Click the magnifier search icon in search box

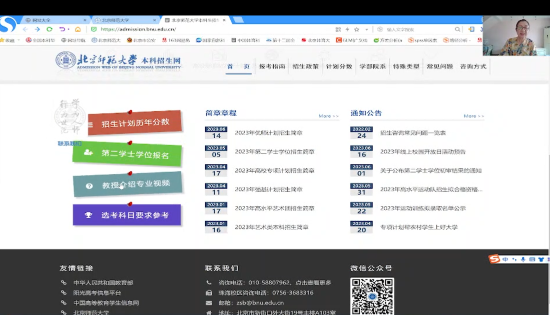point(457,29)
